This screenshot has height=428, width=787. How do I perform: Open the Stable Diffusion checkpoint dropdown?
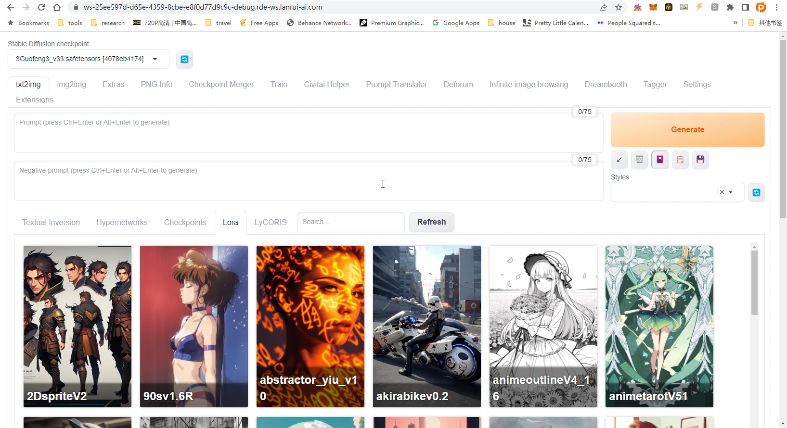point(88,59)
